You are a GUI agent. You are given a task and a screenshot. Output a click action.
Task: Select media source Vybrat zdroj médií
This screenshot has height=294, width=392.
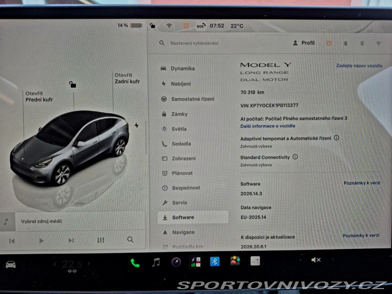click(41, 221)
